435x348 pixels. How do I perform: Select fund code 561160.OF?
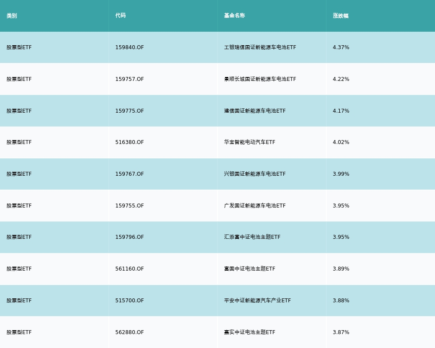tap(130, 269)
